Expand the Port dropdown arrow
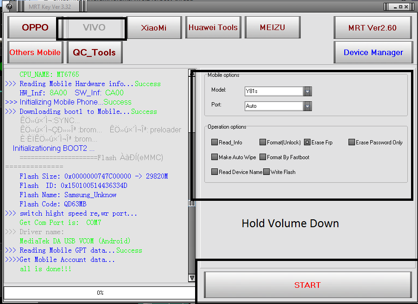 [307, 106]
